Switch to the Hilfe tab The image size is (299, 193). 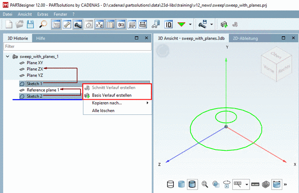(41, 38)
